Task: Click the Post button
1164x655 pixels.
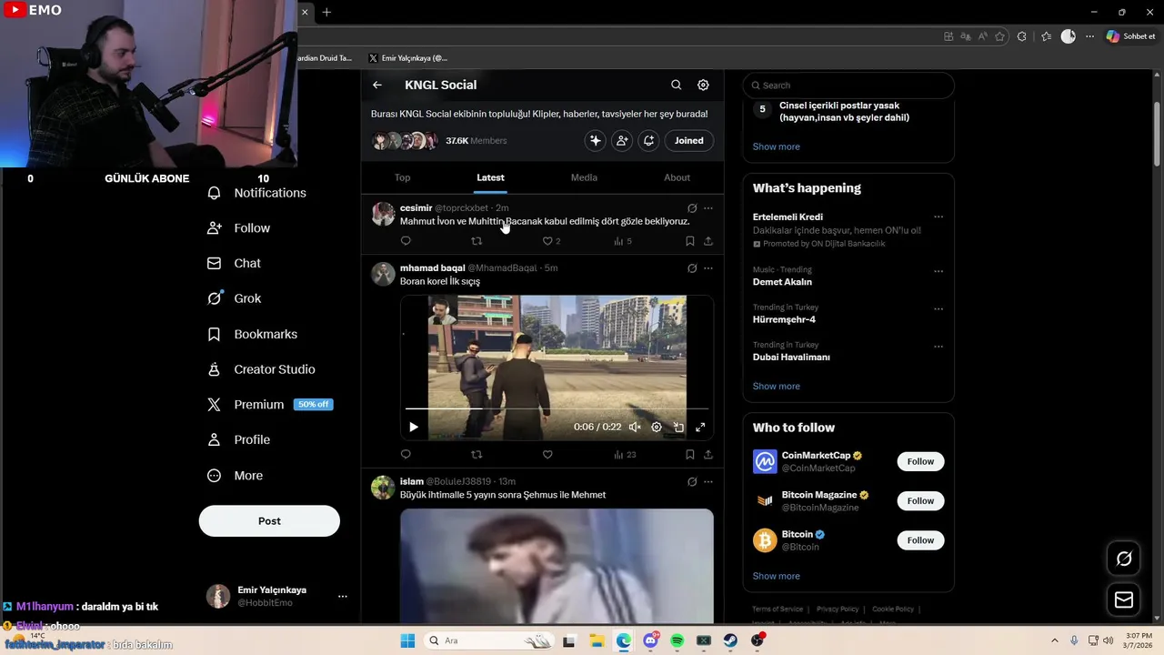Action: tap(269, 521)
